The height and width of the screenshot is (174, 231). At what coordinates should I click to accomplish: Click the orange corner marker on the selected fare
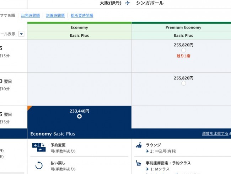[x=29, y=108]
